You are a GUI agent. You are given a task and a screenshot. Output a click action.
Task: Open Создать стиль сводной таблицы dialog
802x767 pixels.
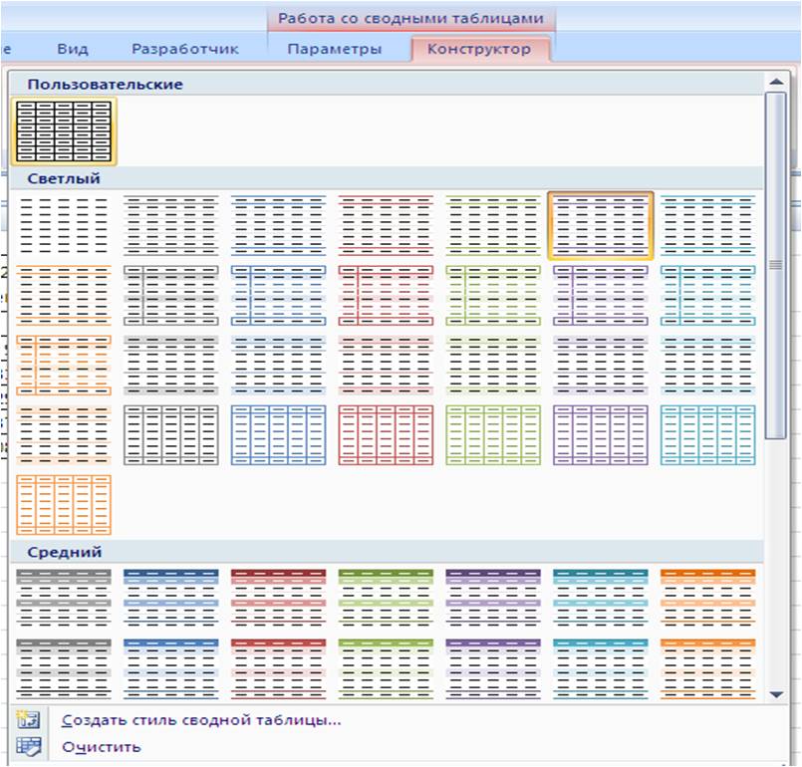click(x=201, y=720)
